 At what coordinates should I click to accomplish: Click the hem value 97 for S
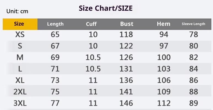(x=164, y=46)
